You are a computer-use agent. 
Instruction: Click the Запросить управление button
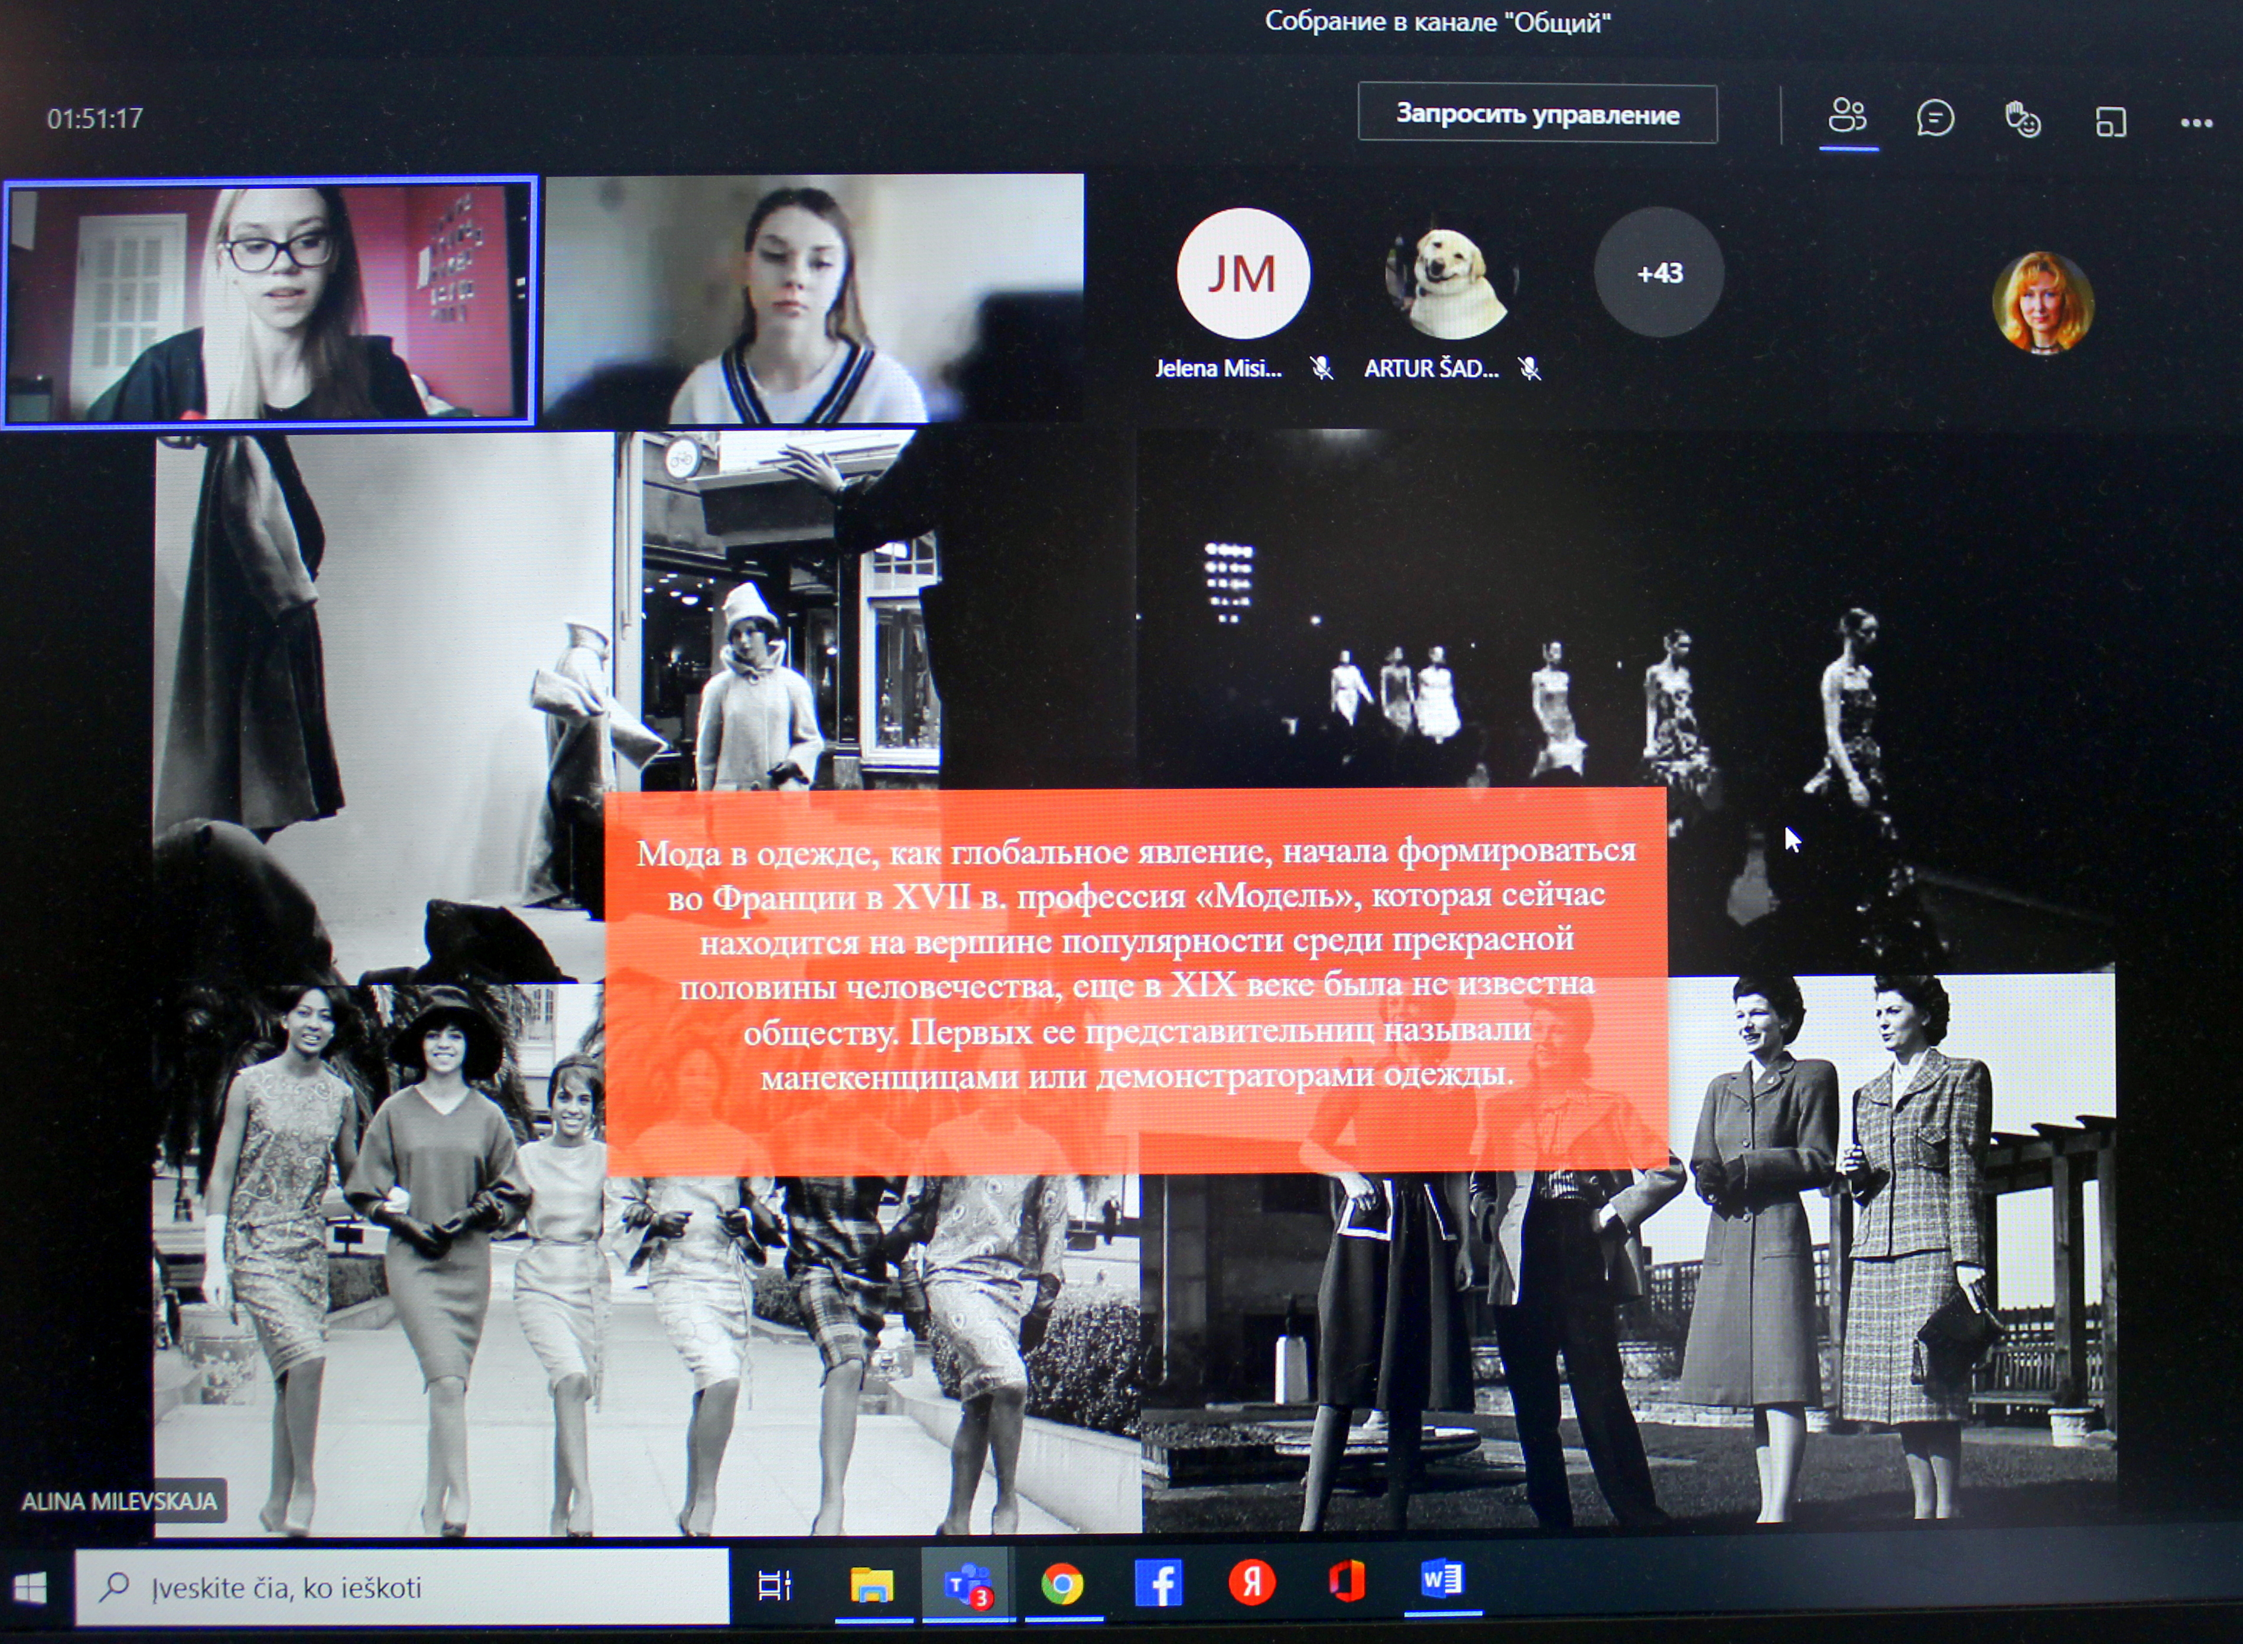point(1537,115)
